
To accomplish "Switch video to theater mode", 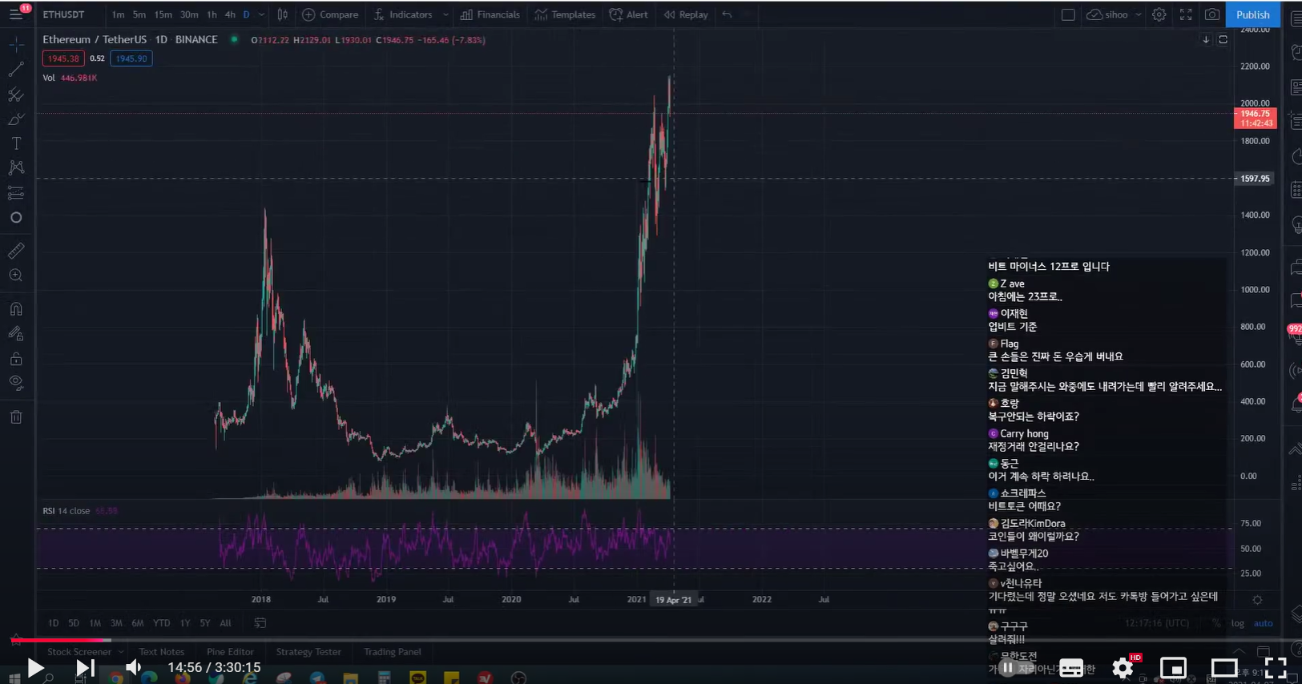I will (x=1224, y=667).
